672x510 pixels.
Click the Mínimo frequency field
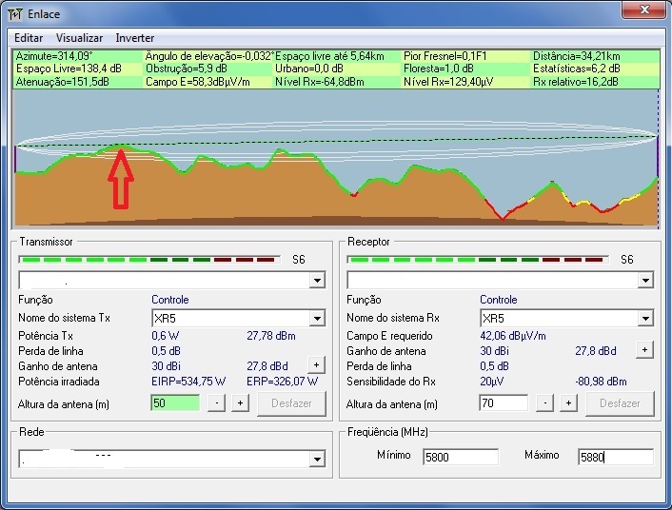pyautogui.click(x=461, y=457)
